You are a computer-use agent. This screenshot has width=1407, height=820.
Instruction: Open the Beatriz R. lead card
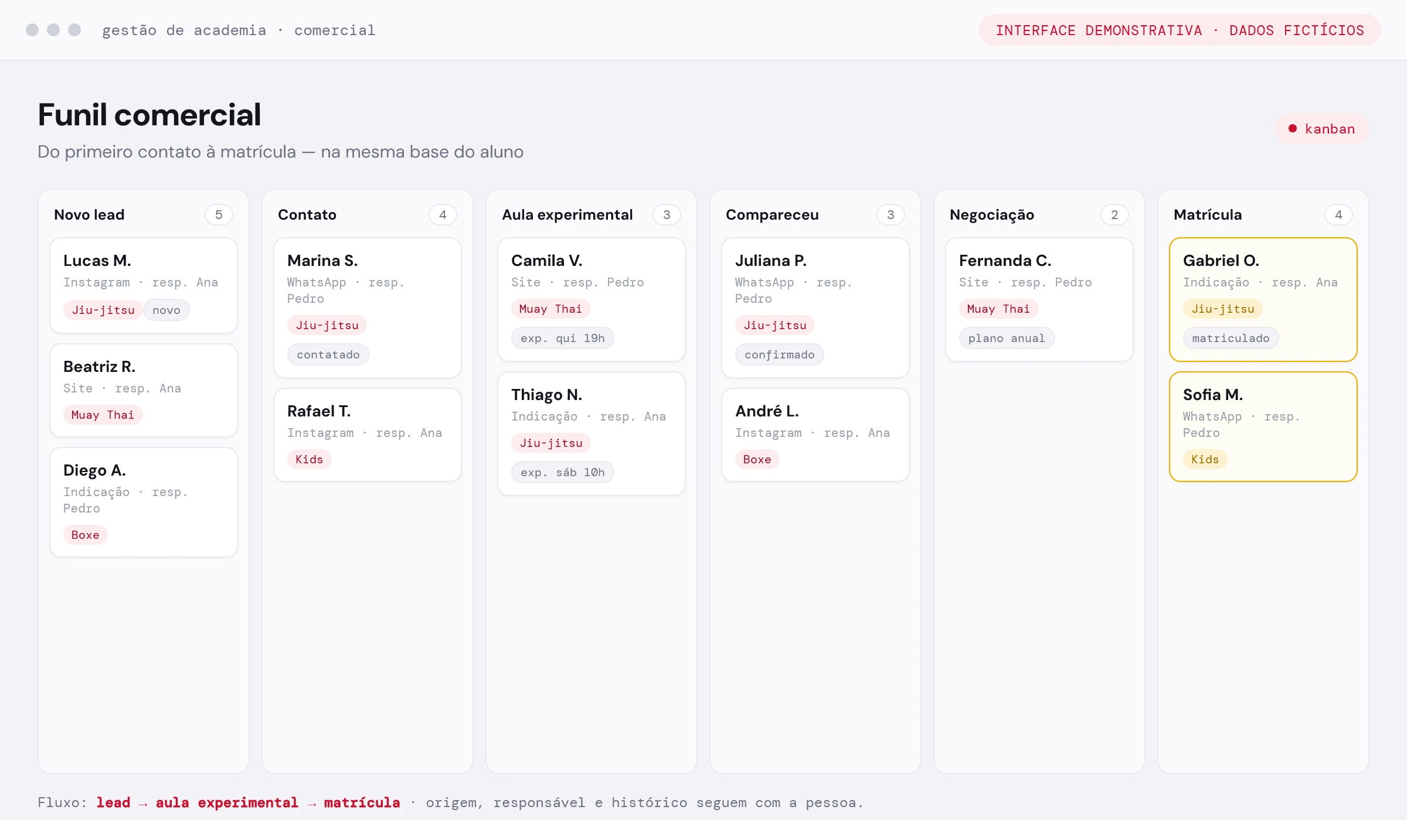coord(144,390)
